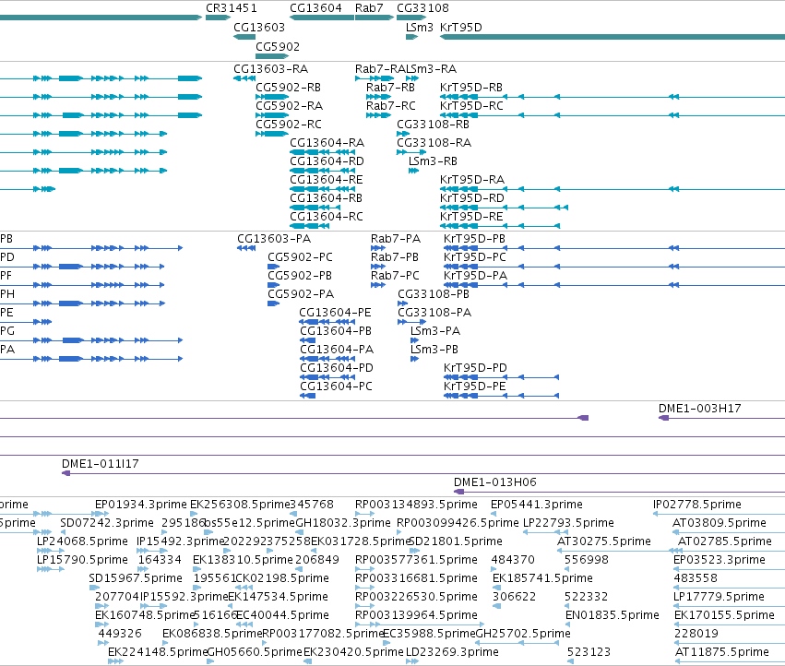
Task: Click the LSm3-RB transcript label
Action: click(x=433, y=161)
